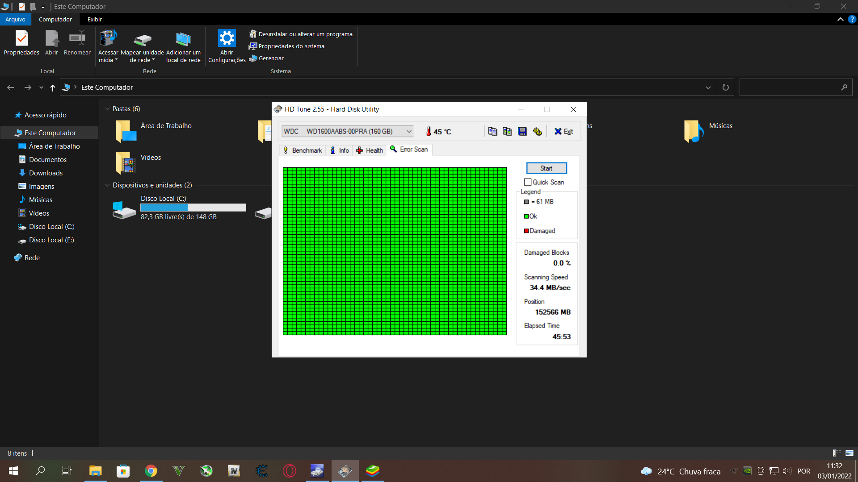Screen dimensions: 858x482
Task: Switch to details view in status bar
Action: [837, 453]
